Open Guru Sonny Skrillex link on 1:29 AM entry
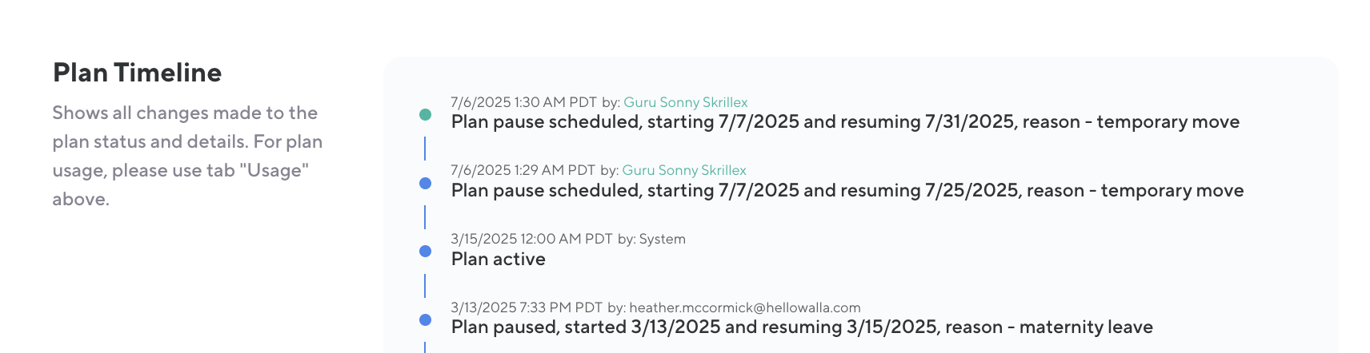The image size is (1370, 353). pos(684,170)
